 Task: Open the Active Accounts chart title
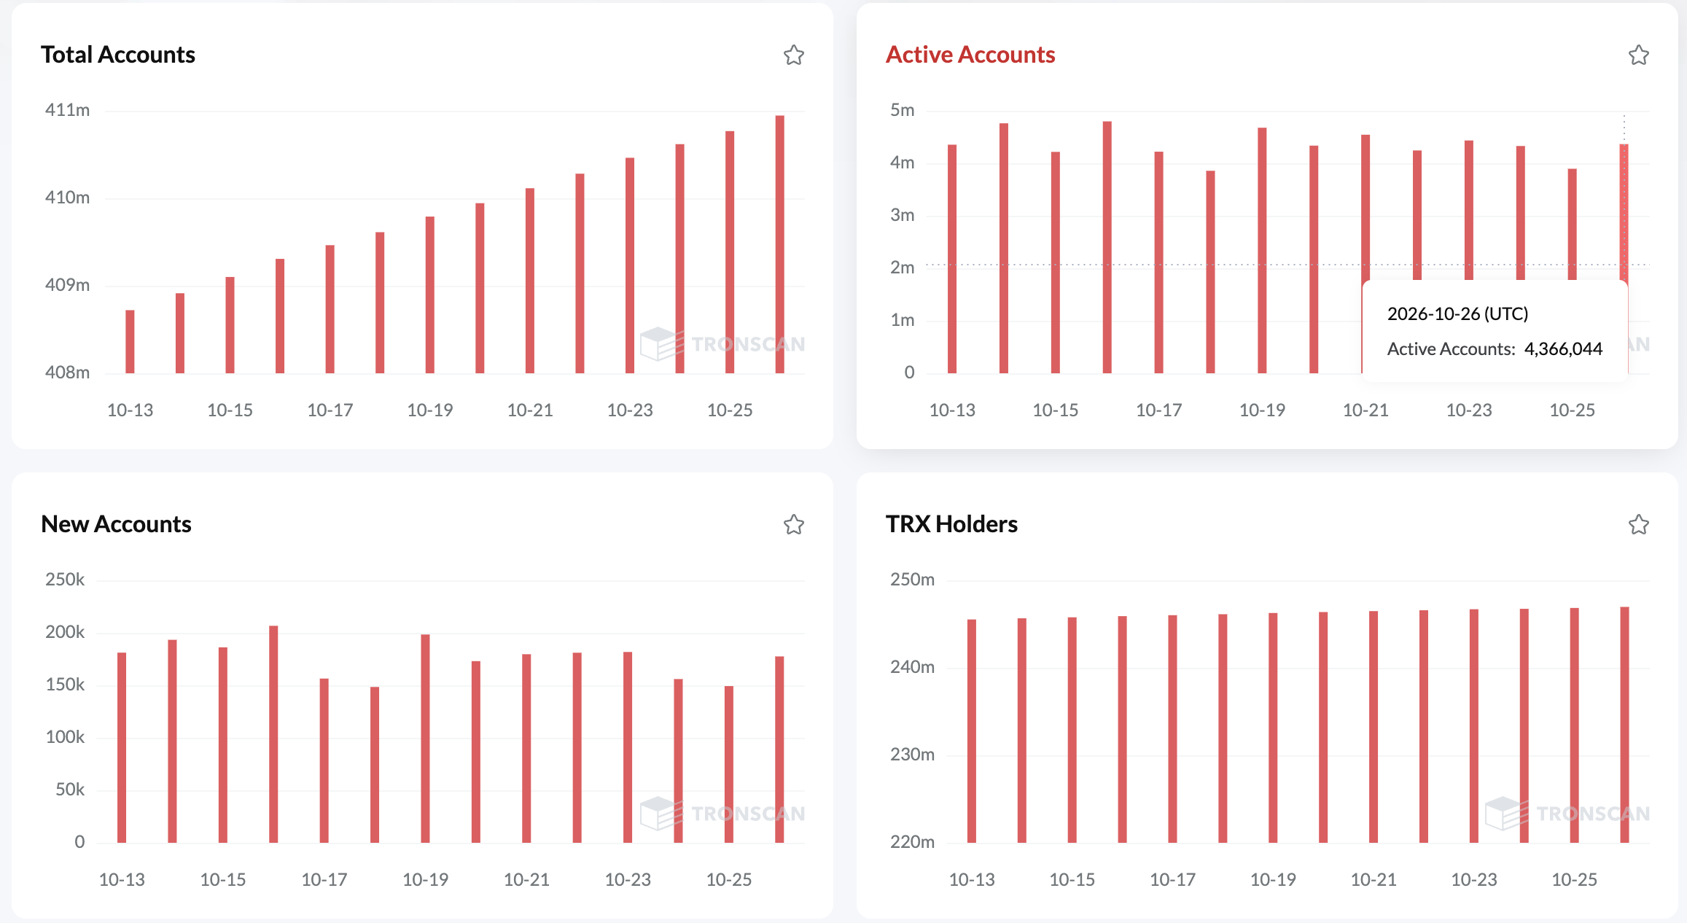[970, 55]
